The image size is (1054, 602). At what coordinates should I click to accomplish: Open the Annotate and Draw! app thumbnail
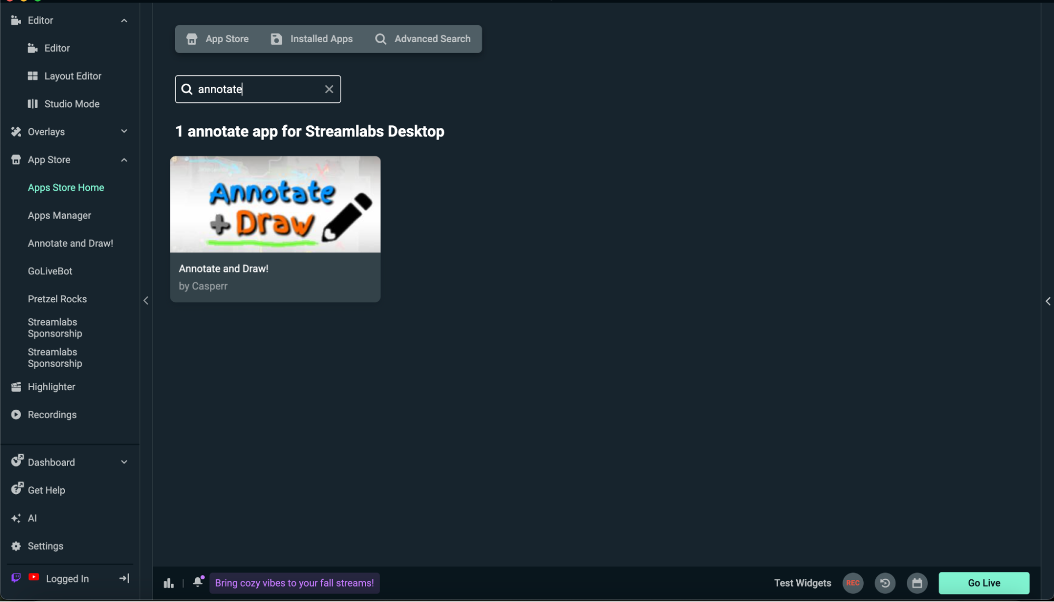[275, 204]
